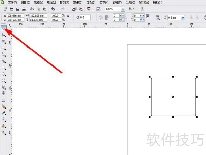
Task: Open the zoom level dropdown arrow
Action: click(x=123, y=9)
